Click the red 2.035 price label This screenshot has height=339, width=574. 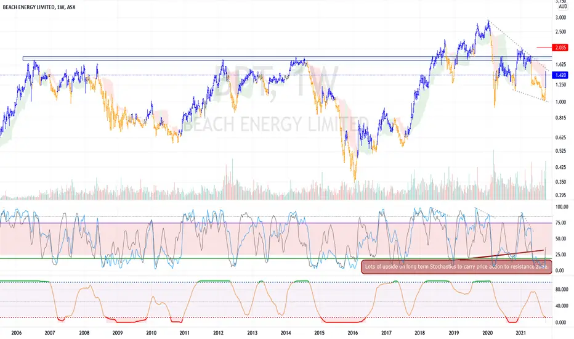[x=560, y=47]
